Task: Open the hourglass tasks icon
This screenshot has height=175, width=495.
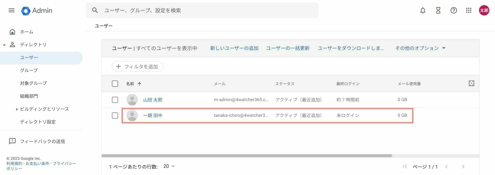Action: click(x=438, y=10)
